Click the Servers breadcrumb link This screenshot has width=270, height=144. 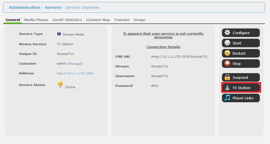click(x=53, y=7)
